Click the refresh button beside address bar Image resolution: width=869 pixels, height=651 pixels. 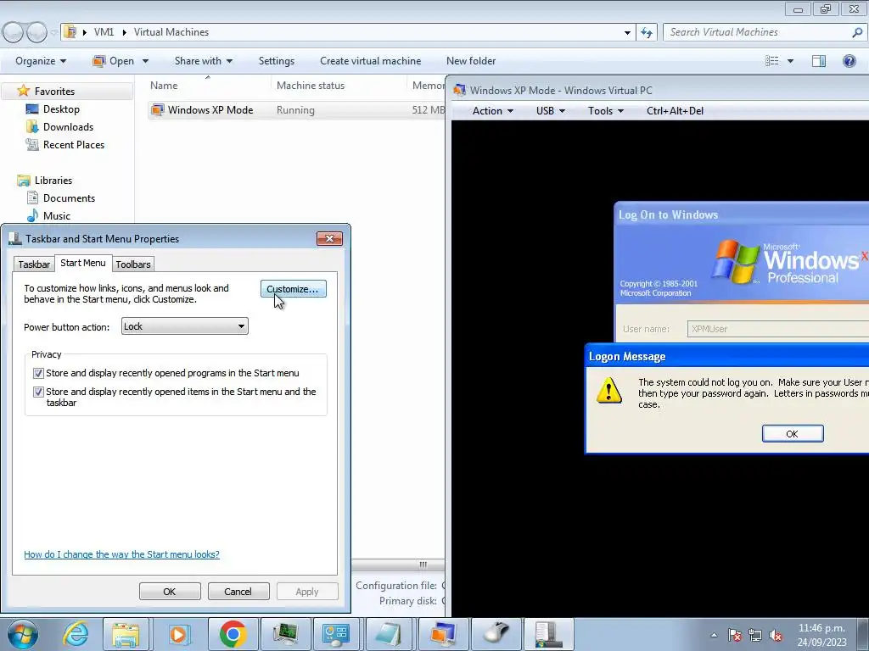tap(646, 33)
